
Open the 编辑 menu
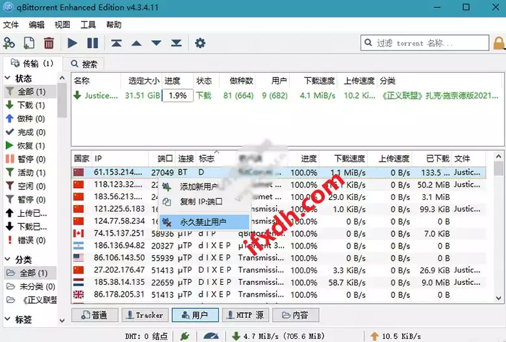tap(36, 25)
